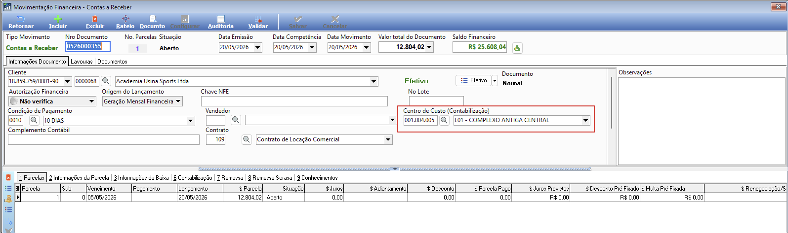The height and width of the screenshot is (233, 788).
Task: Expand the Cliente CNPJ dropdown
Action: pyautogui.click(x=68, y=81)
